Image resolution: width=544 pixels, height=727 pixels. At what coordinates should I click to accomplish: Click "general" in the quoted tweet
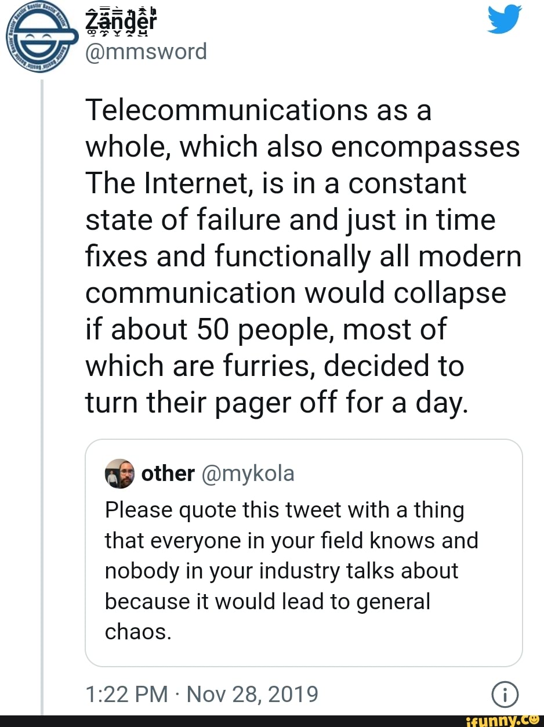tap(392, 601)
